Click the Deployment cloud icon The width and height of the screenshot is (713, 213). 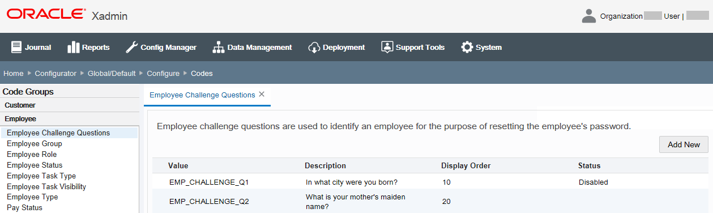(314, 47)
